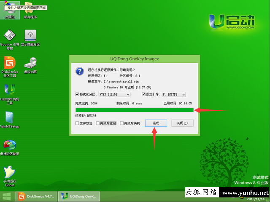The width and height of the screenshot is (270, 202).
Task: Open the NTFS [自动] format dropdown
Action: pyautogui.click(x=114, y=94)
